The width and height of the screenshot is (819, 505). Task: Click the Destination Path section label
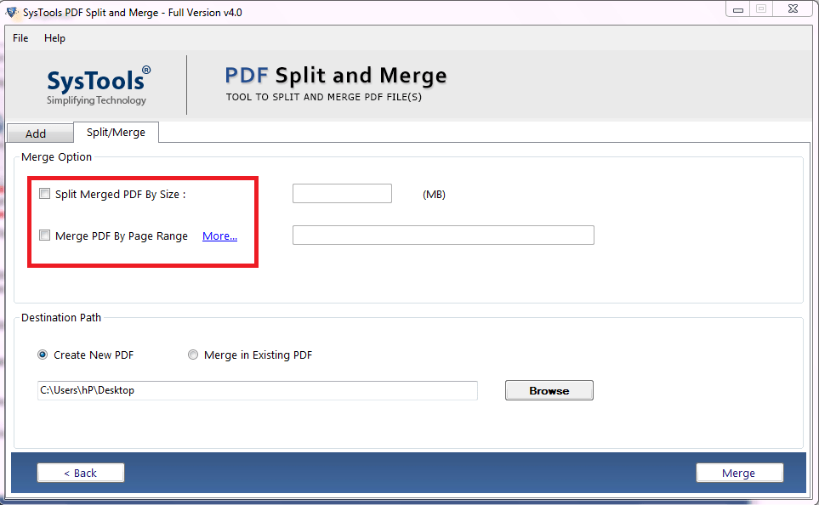click(x=60, y=317)
